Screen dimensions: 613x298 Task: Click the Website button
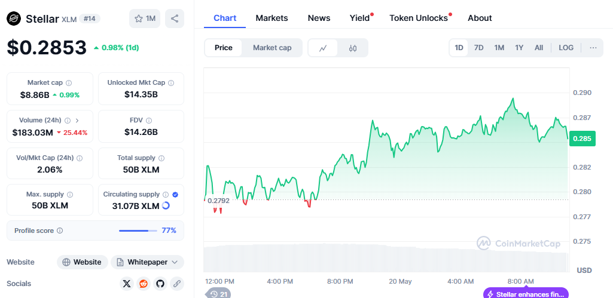(x=82, y=262)
